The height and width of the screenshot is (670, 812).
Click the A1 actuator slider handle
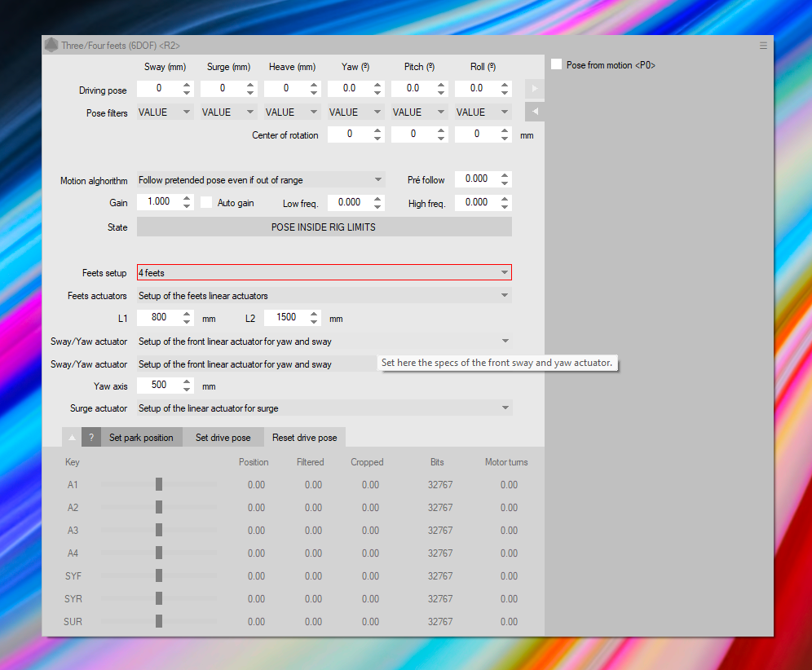point(159,485)
